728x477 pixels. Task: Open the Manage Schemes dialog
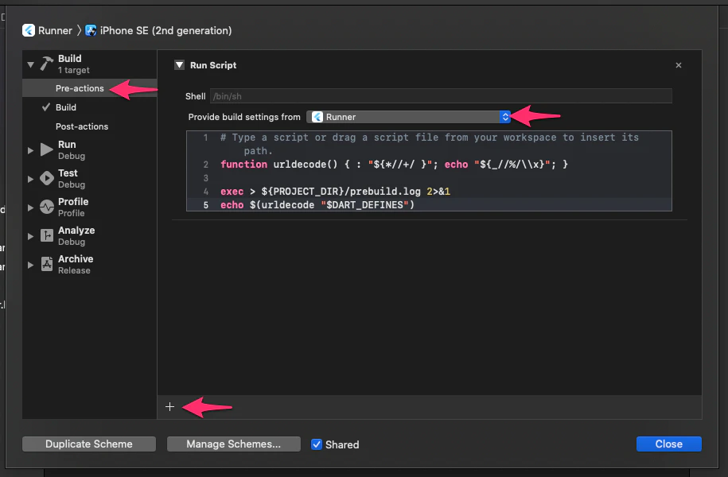(233, 444)
